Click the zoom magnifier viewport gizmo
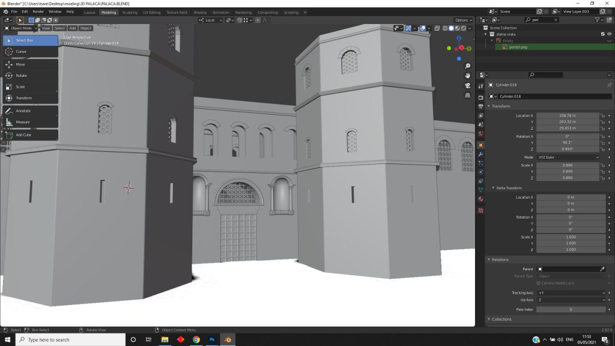 [468, 66]
